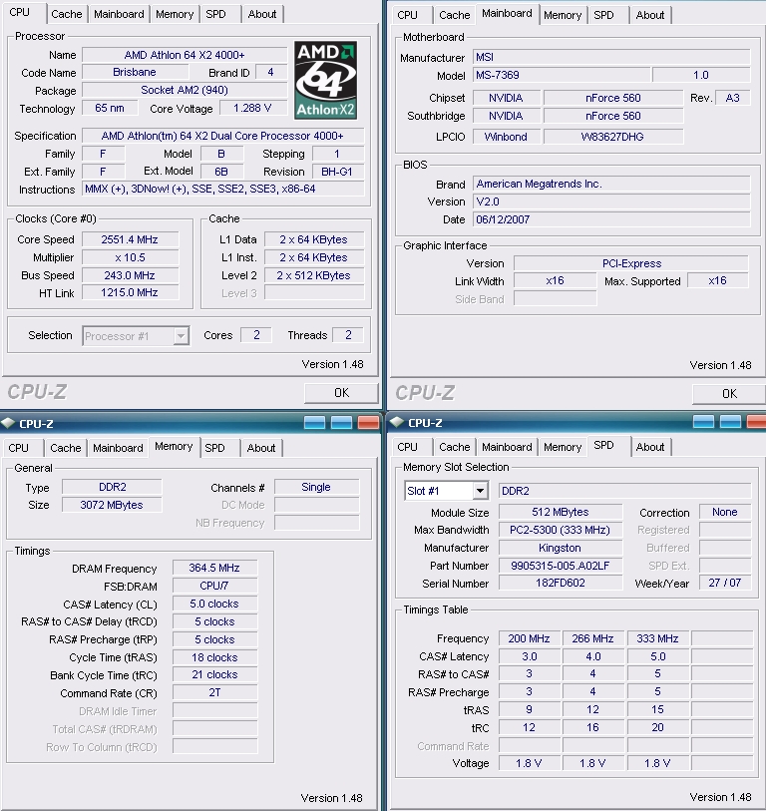Select CPU tab in the Mainboard window
Image resolution: width=766 pixels, height=811 pixels.
click(x=408, y=15)
